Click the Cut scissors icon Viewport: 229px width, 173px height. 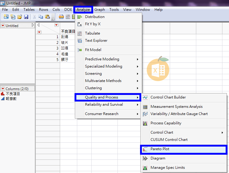tap(34, 17)
